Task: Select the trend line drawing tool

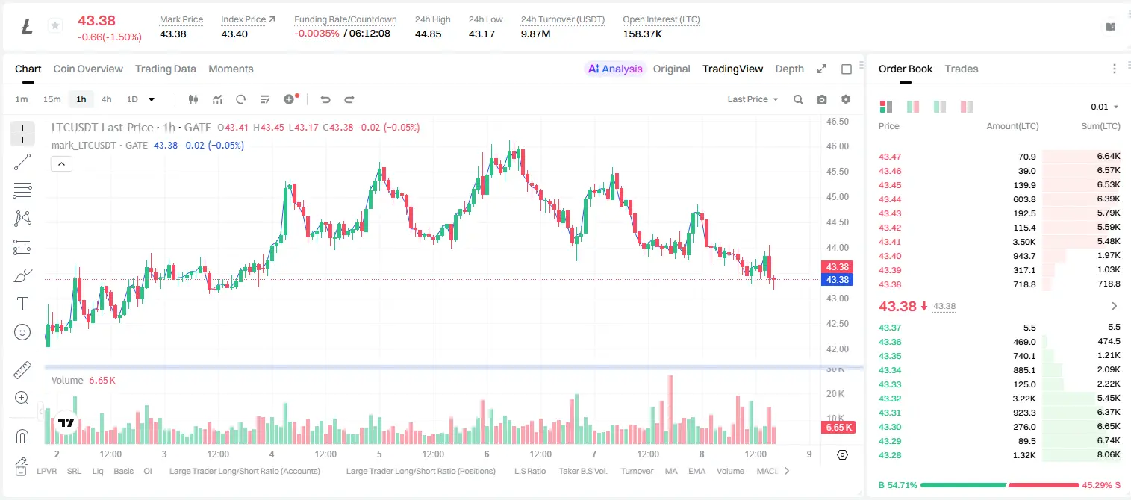Action: coord(22,162)
